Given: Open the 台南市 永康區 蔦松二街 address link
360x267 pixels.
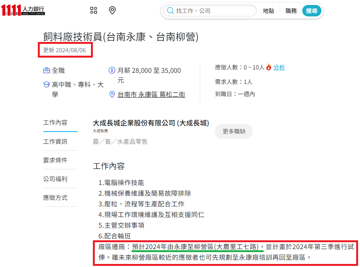Looking at the screenshot, I should coord(151,95).
